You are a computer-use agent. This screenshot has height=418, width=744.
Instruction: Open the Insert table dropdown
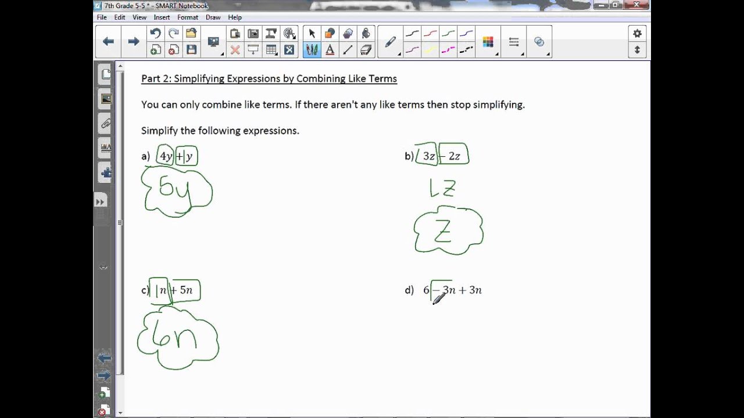coord(271,50)
